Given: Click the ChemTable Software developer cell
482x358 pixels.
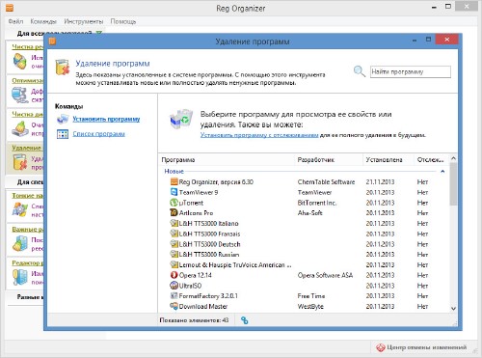Looking at the screenshot, I should tap(326, 182).
